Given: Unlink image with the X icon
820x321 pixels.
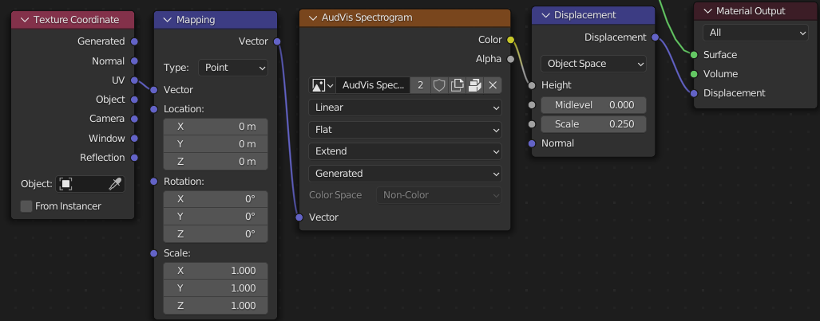Looking at the screenshot, I should 493,85.
